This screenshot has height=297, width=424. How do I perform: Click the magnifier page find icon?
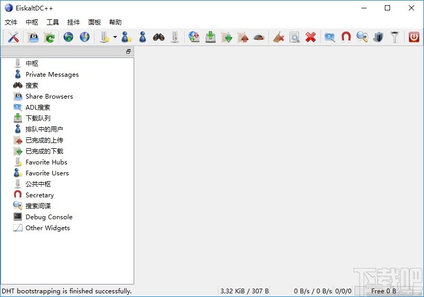[x=295, y=37]
